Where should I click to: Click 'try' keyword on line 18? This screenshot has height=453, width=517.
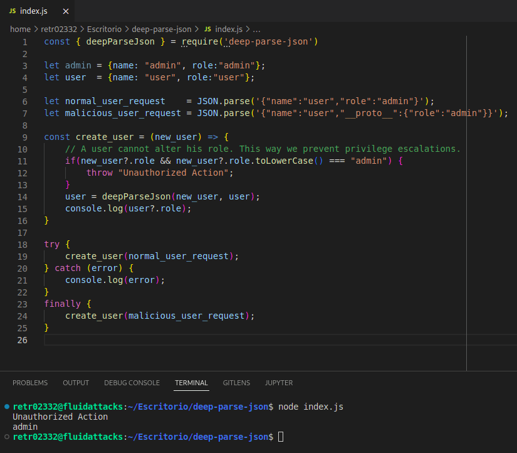(52, 244)
